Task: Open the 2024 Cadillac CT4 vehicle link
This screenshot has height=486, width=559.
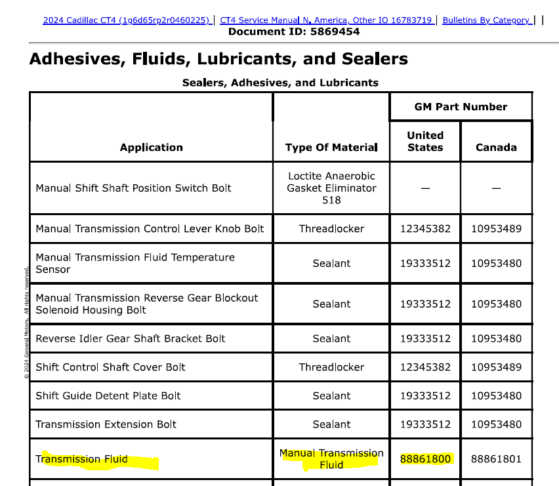Action: 127,20
